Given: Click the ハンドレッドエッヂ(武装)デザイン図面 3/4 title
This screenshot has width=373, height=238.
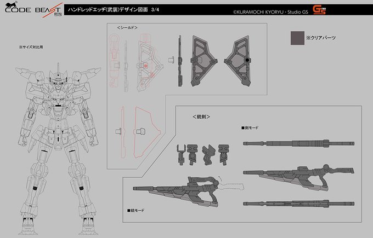Looking at the screenshot, I should (x=114, y=10).
